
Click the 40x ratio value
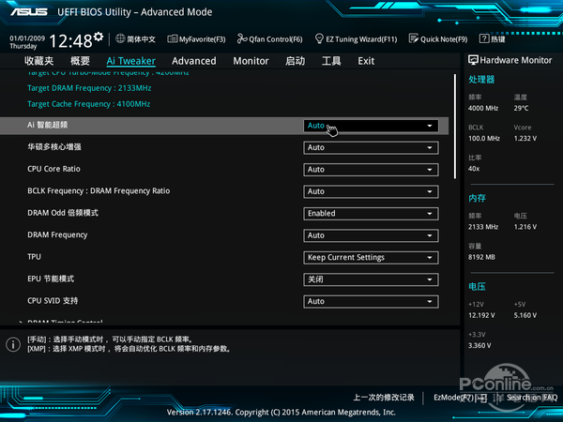pyautogui.click(x=474, y=168)
